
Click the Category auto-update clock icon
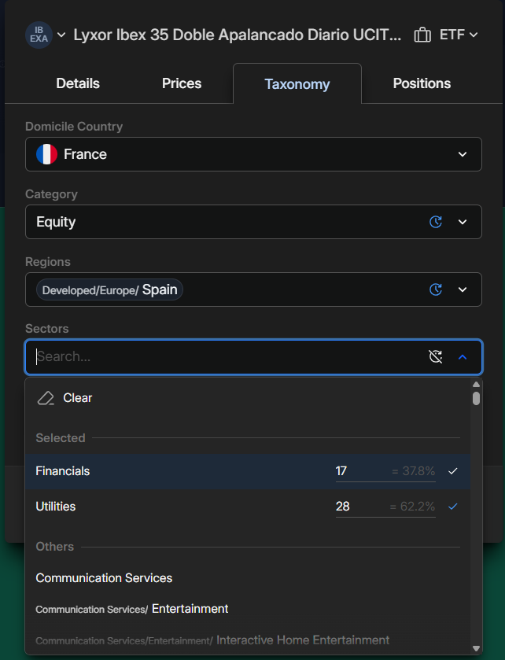[436, 223]
